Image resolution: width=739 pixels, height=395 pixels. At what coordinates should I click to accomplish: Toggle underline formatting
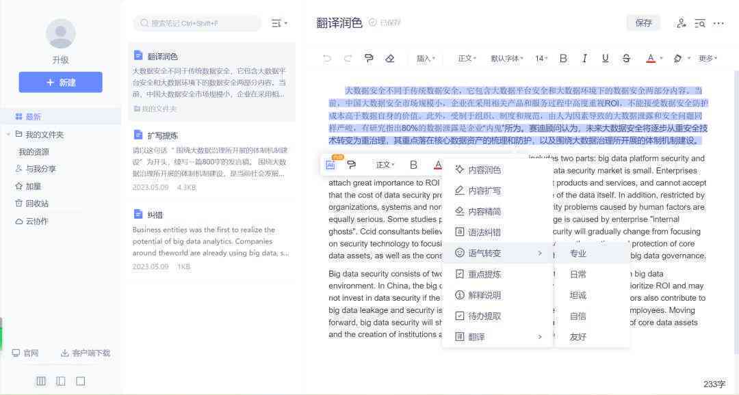click(x=605, y=58)
